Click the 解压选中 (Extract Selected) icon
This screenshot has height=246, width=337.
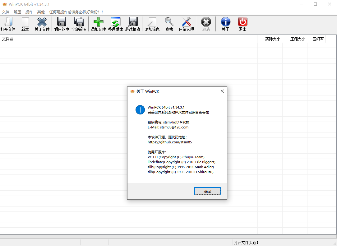(x=62, y=22)
